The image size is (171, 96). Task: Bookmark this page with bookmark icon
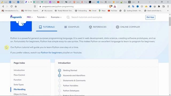[35, 6]
